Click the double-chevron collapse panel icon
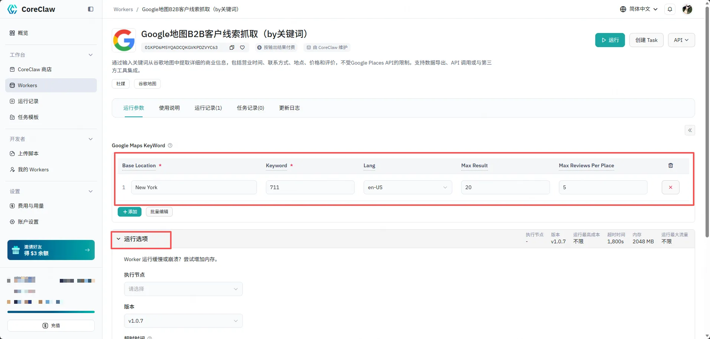Screen dimensions: 710x339 (690, 130)
